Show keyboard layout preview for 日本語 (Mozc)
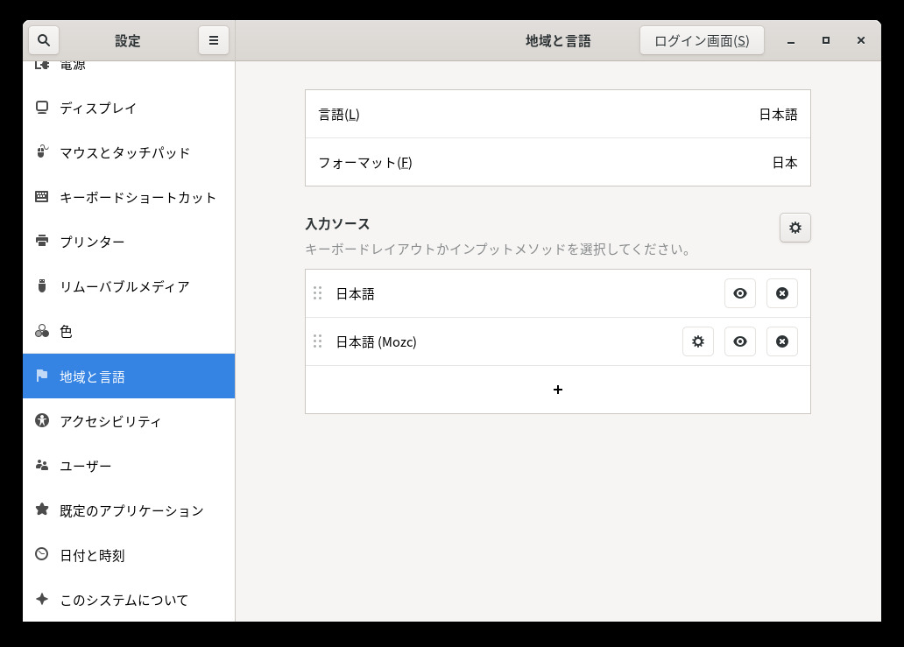904x647 pixels. pos(739,341)
